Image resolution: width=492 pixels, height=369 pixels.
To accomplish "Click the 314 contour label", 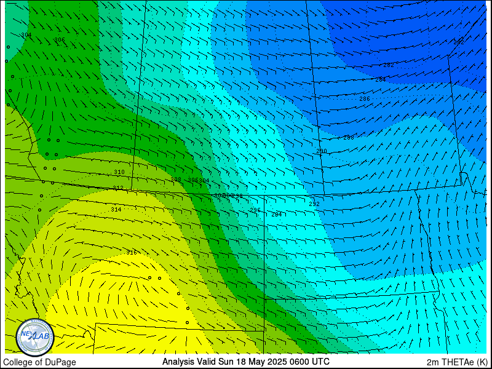I will tap(116, 209).
